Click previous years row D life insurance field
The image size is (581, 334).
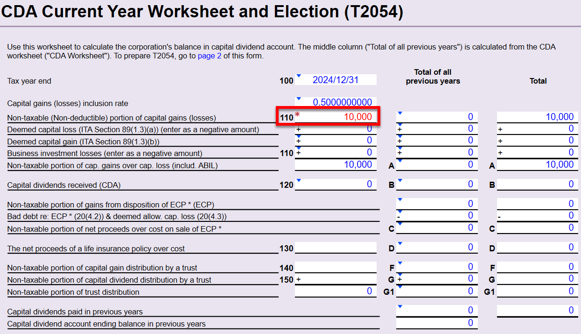437,247
